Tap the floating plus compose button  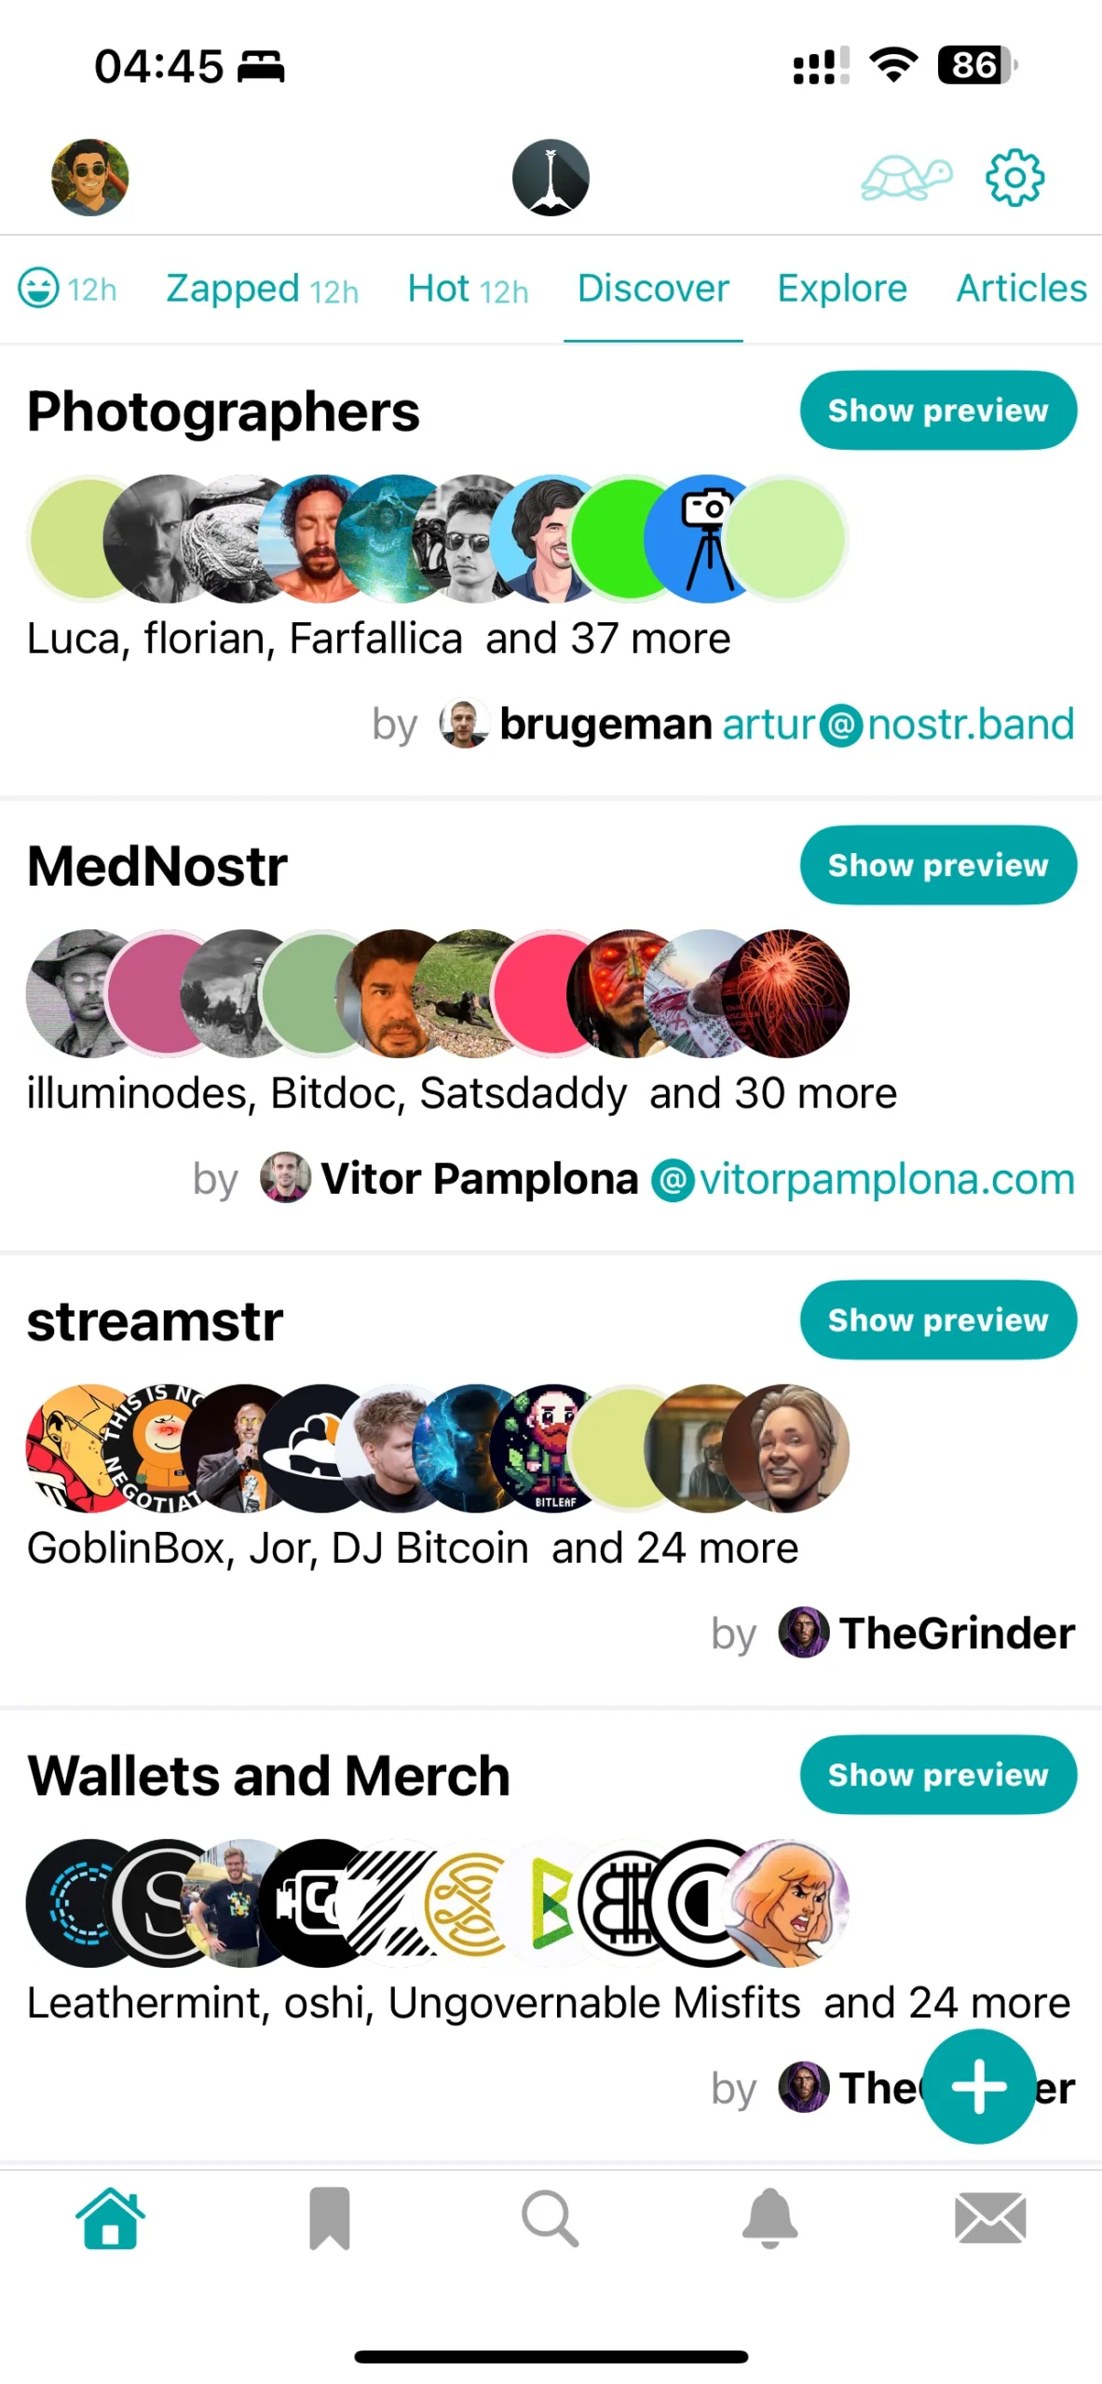pos(979,2086)
